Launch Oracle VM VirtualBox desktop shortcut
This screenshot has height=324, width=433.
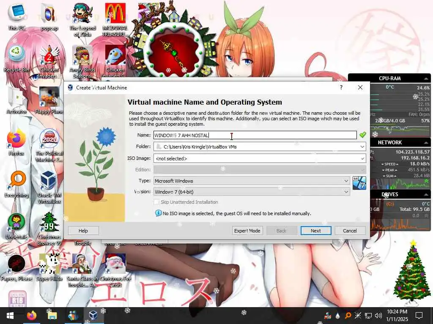click(x=49, y=187)
